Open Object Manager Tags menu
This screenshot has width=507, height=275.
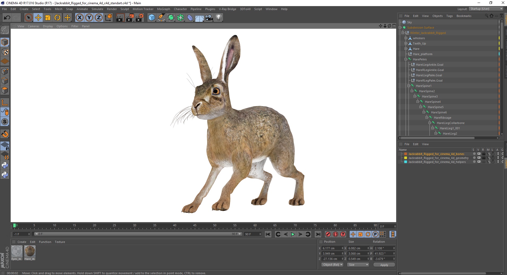coord(449,16)
